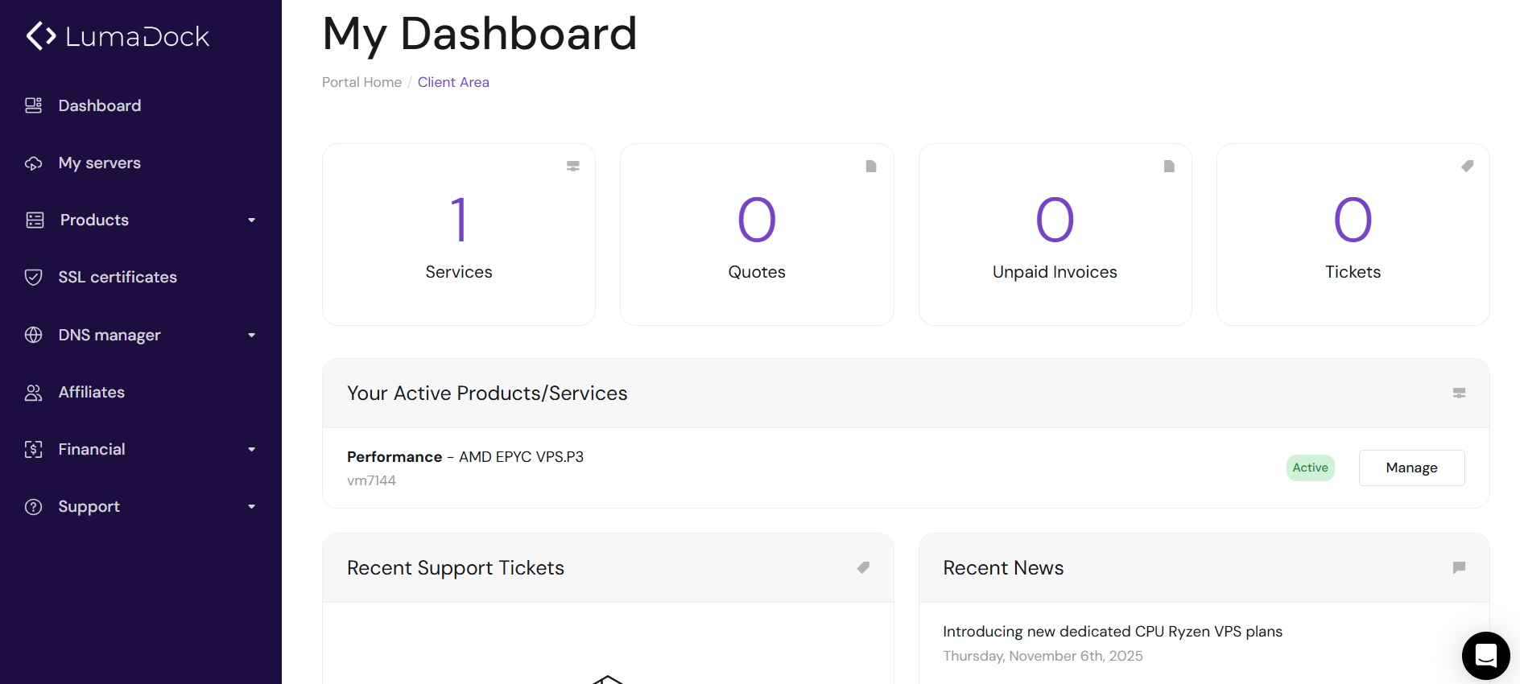
Task: Select Performance - AMD EPYC VPS.P3 product name
Action: pos(465,456)
